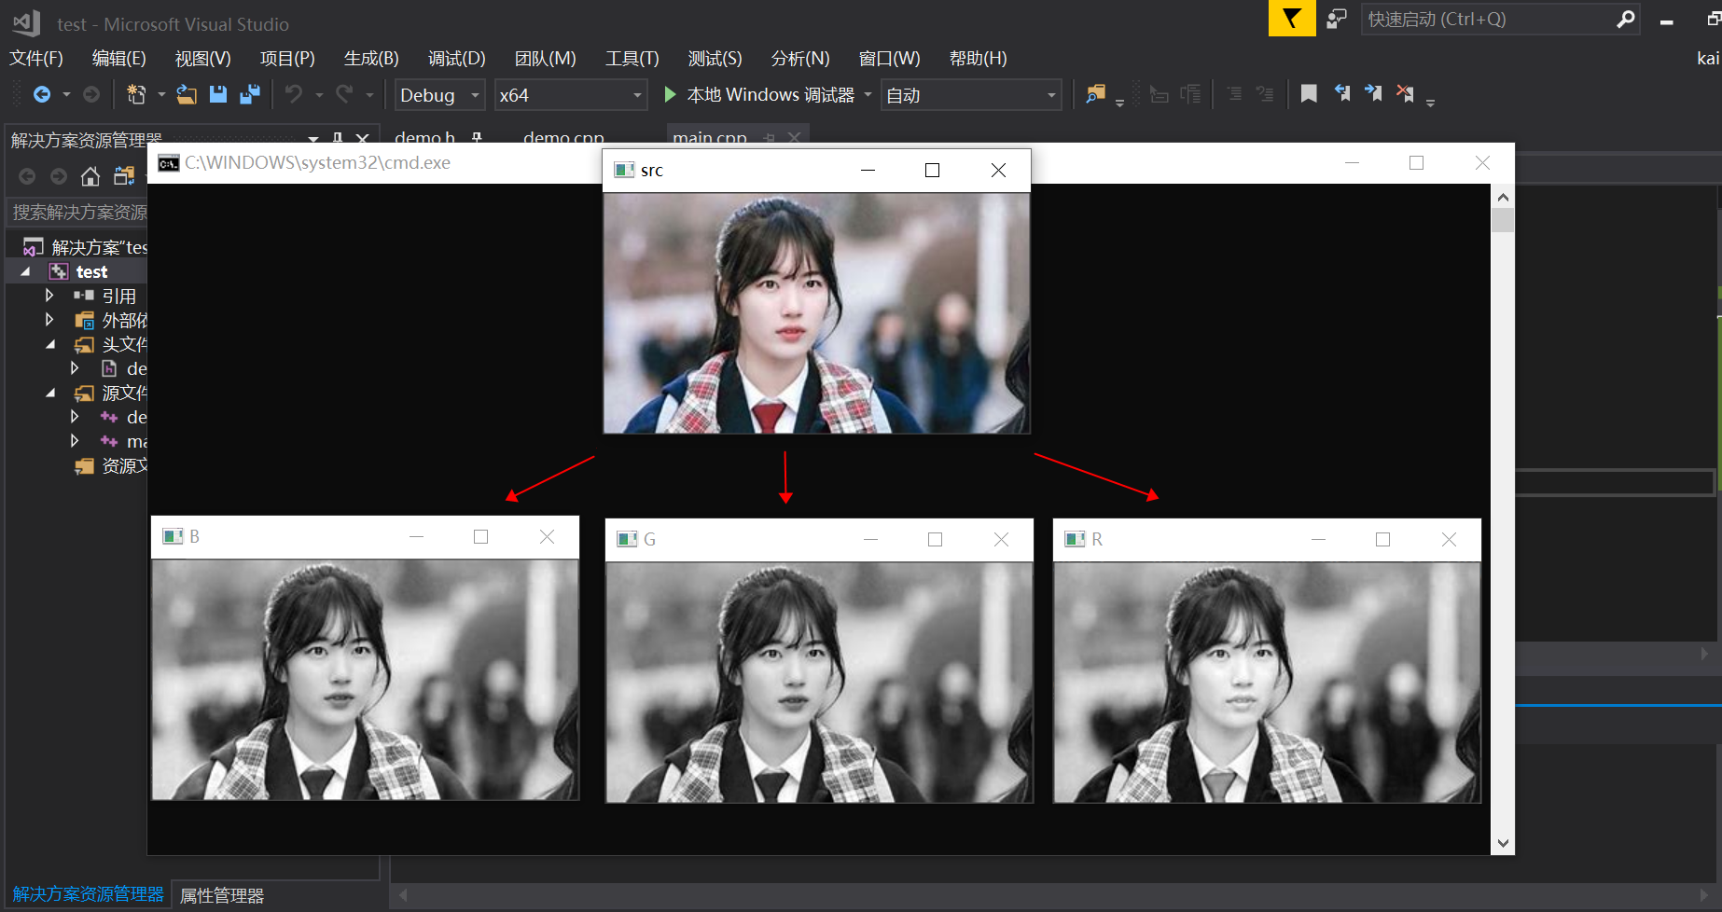This screenshot has width=1722, height=912.
Task: Collapse the 源文件 folder in Solution Explorer
Action: point(49,393)
